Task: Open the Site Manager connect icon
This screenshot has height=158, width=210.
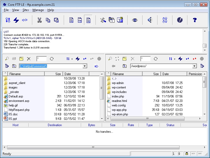Action: coord(8,20)
